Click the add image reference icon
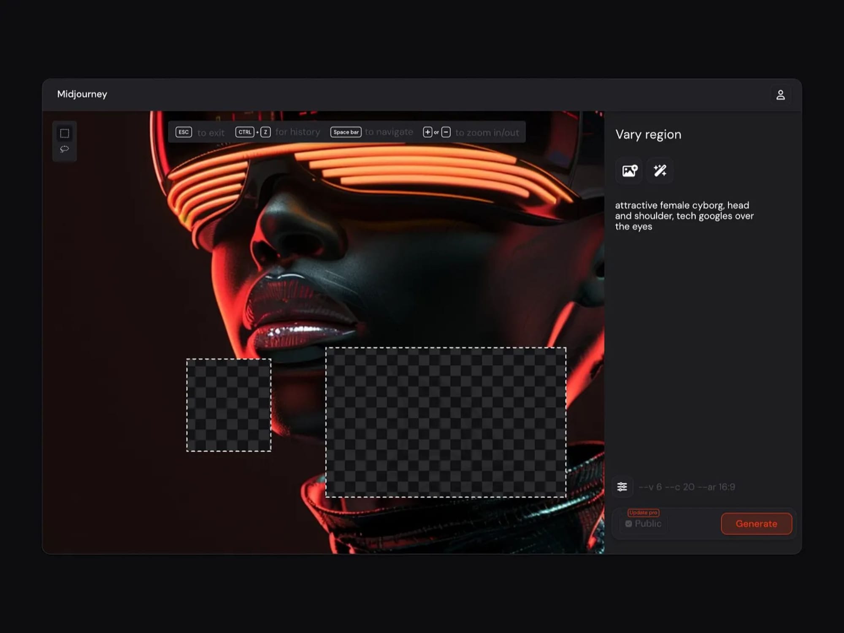This screenshot has height=633, width=844. 629,170
